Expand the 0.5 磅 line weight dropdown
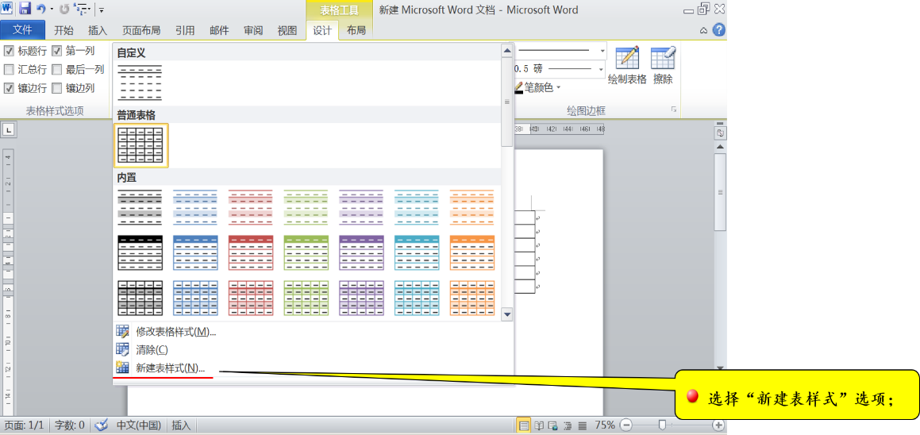This screenshot has height=435, width=920. (x=602, y=69)
